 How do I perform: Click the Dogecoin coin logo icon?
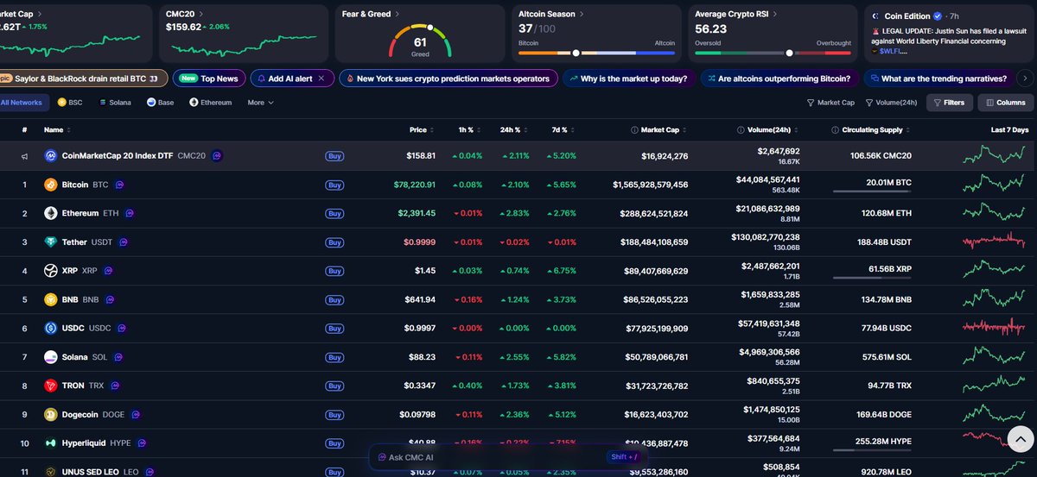coord(50,415)
